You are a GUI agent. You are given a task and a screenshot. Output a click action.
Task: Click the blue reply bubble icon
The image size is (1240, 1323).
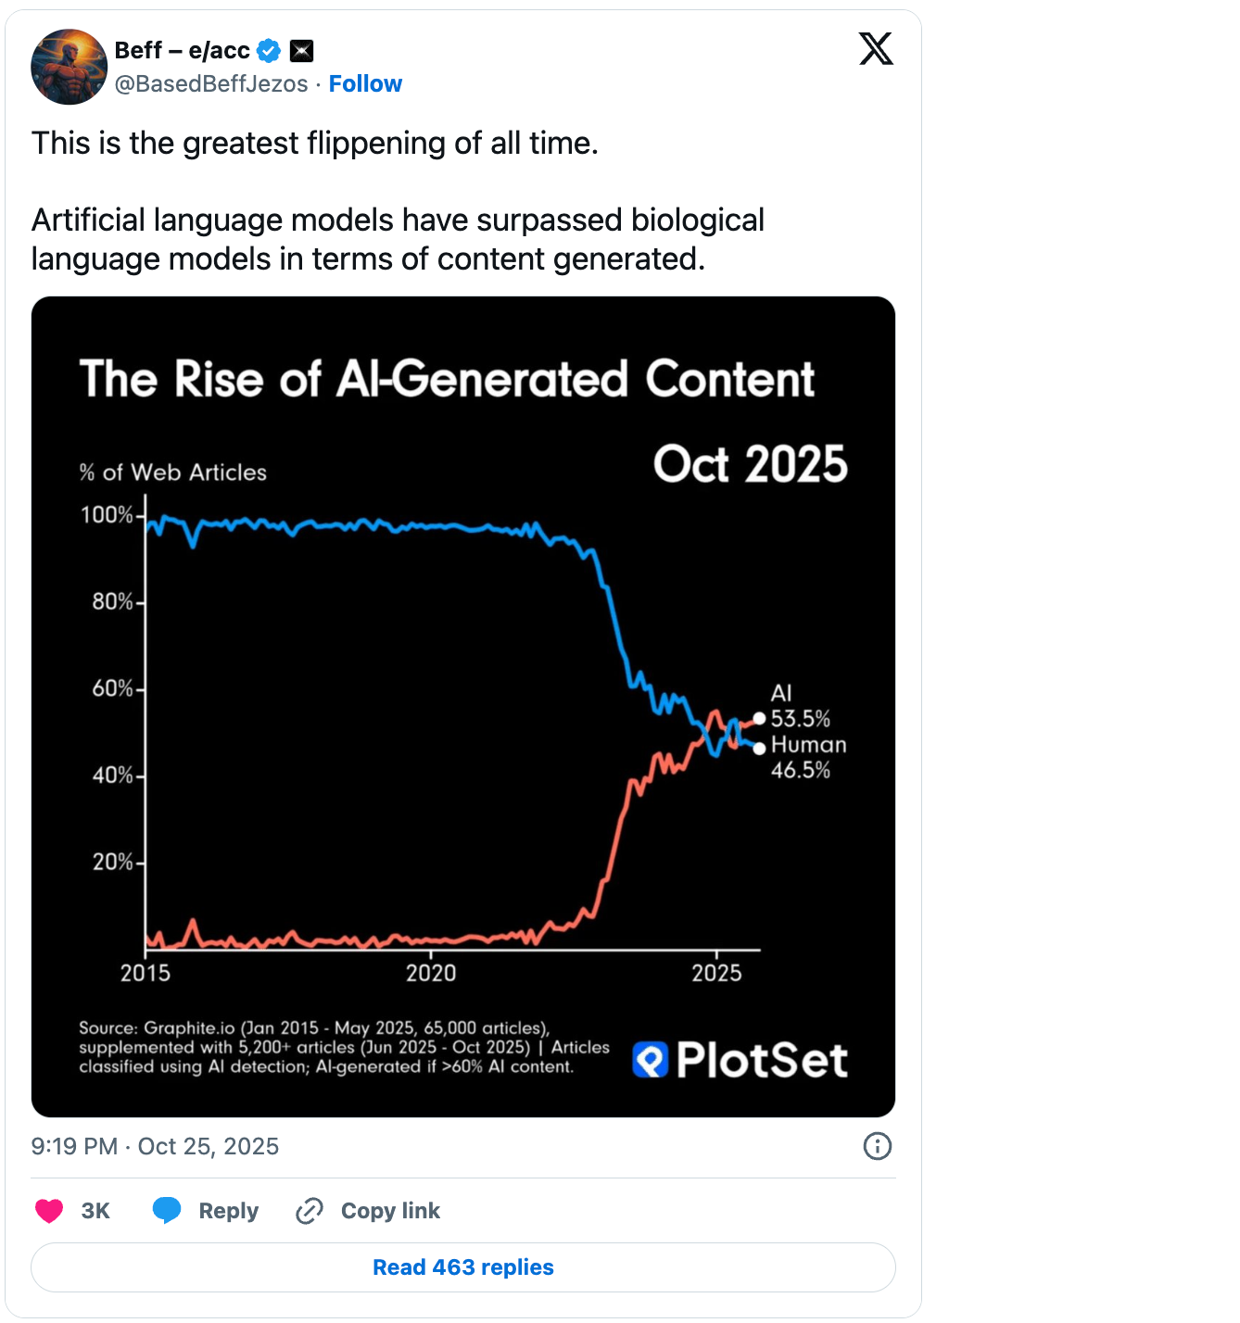click(167, 1210)
